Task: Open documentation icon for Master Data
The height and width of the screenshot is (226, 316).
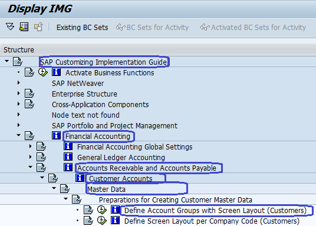Action: coord(65,188)
